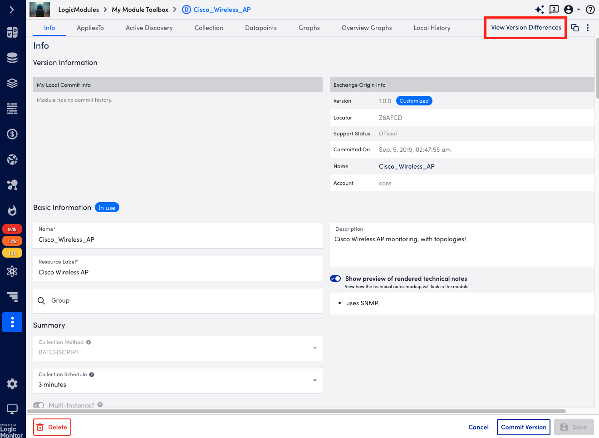Expand the Collection Schedule dropdown

coord(178,381)
